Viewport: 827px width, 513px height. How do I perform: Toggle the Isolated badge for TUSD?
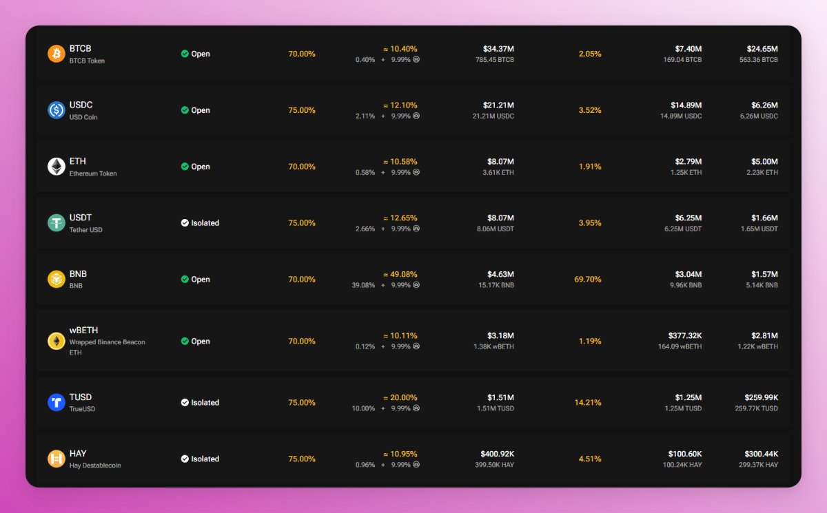[x=200, y=402]
